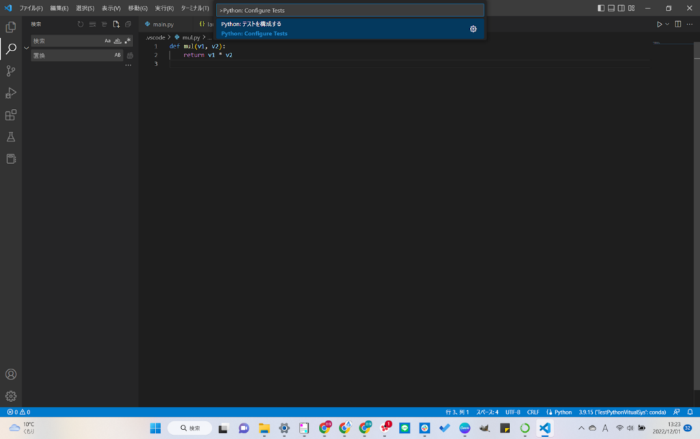Click the clear search results icon

[92, 24]
